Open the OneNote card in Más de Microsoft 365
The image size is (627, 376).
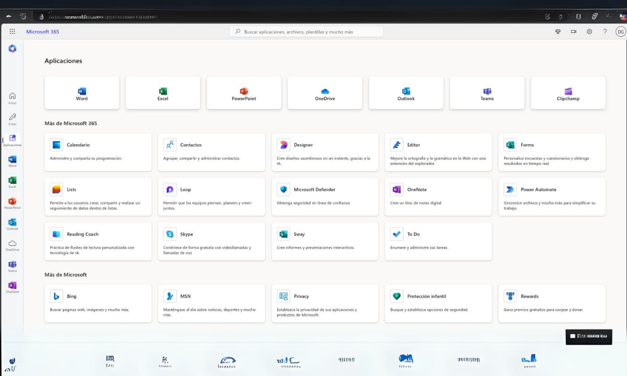click(438, 197)
